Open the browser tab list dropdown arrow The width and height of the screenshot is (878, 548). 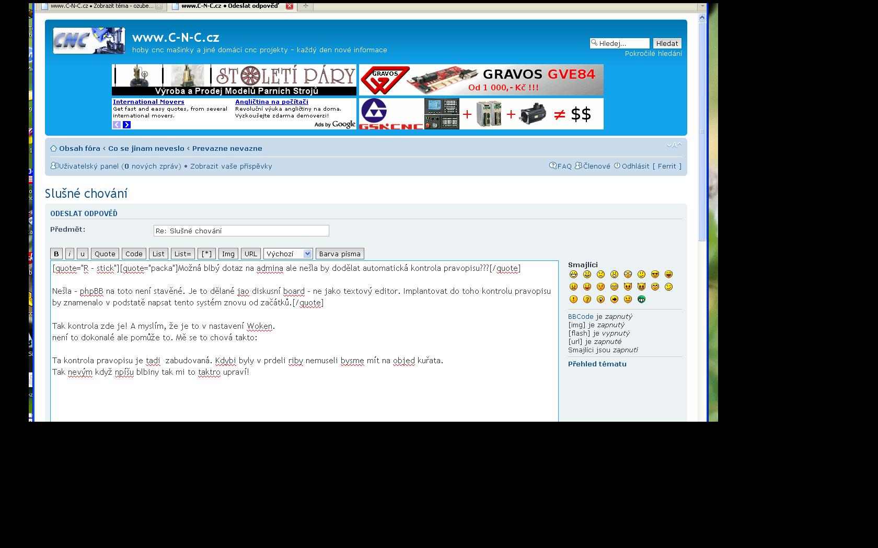click(702, 6)
